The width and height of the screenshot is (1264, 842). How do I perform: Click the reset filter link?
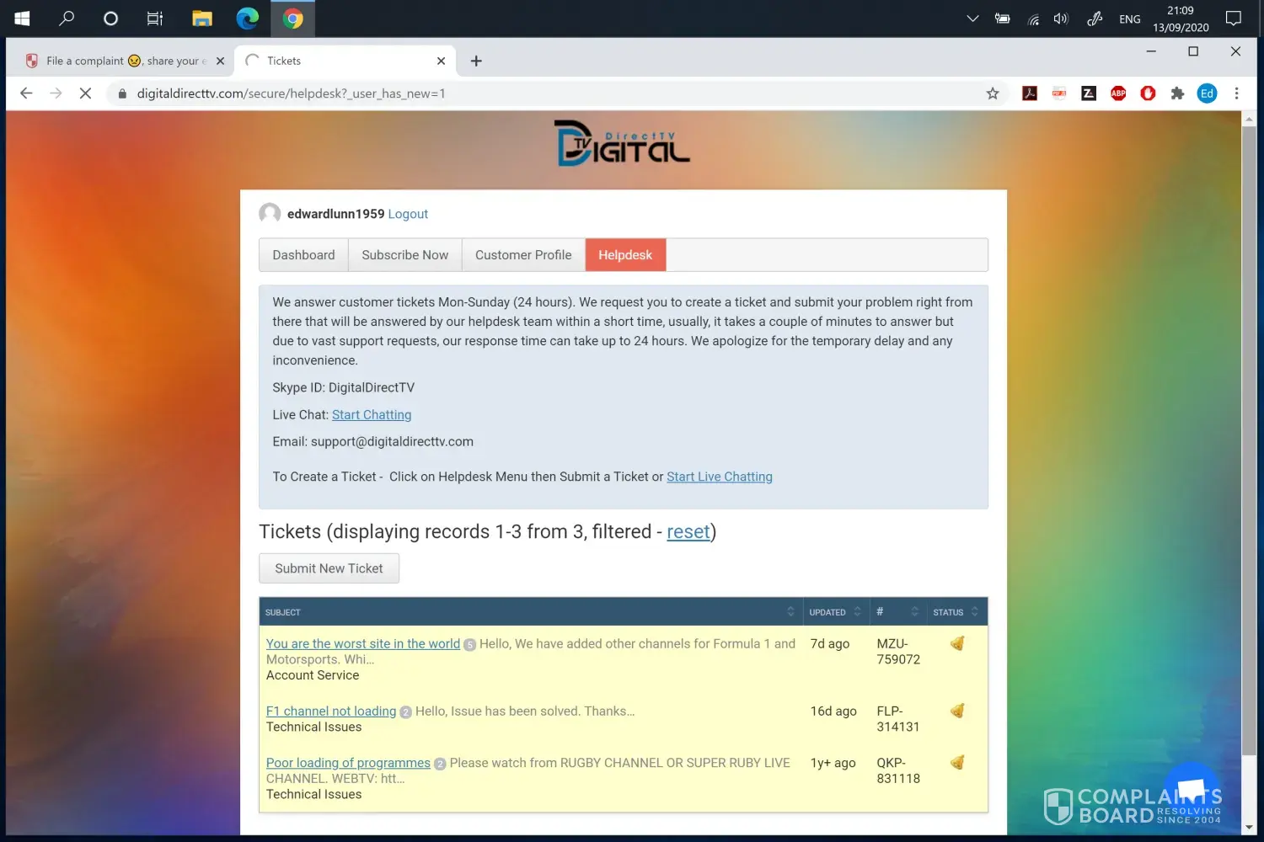point(688,532)
